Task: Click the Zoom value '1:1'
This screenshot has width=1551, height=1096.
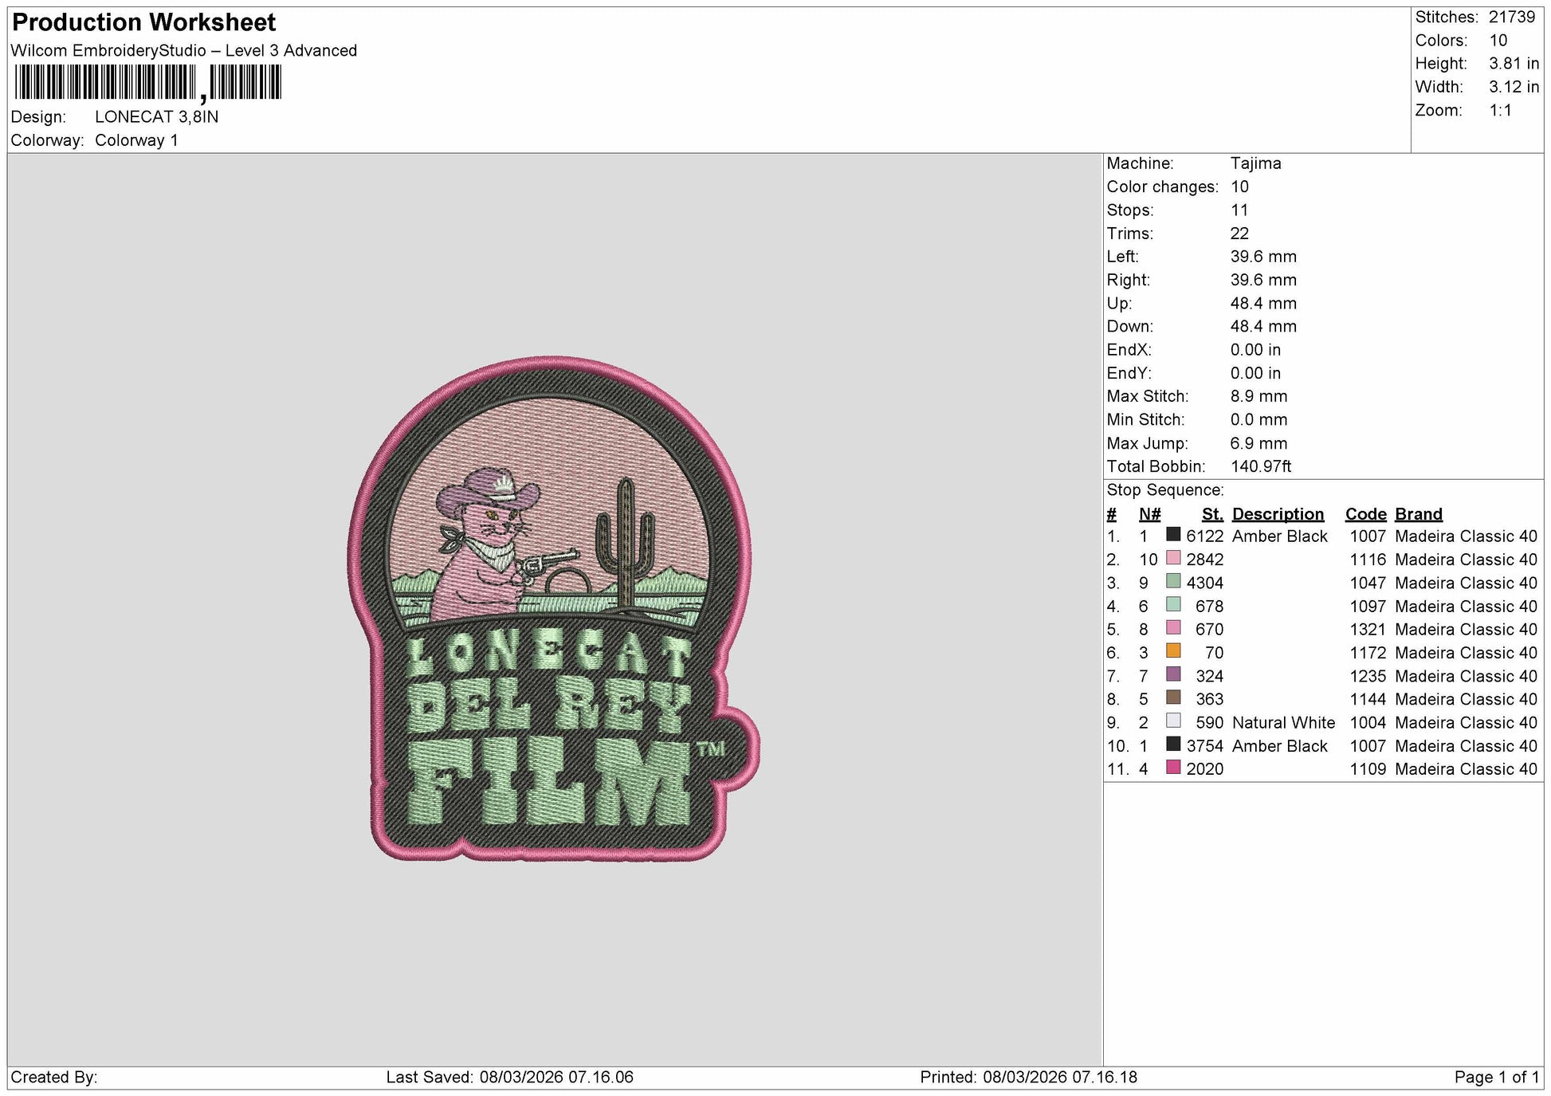Action: [1500, 110]
